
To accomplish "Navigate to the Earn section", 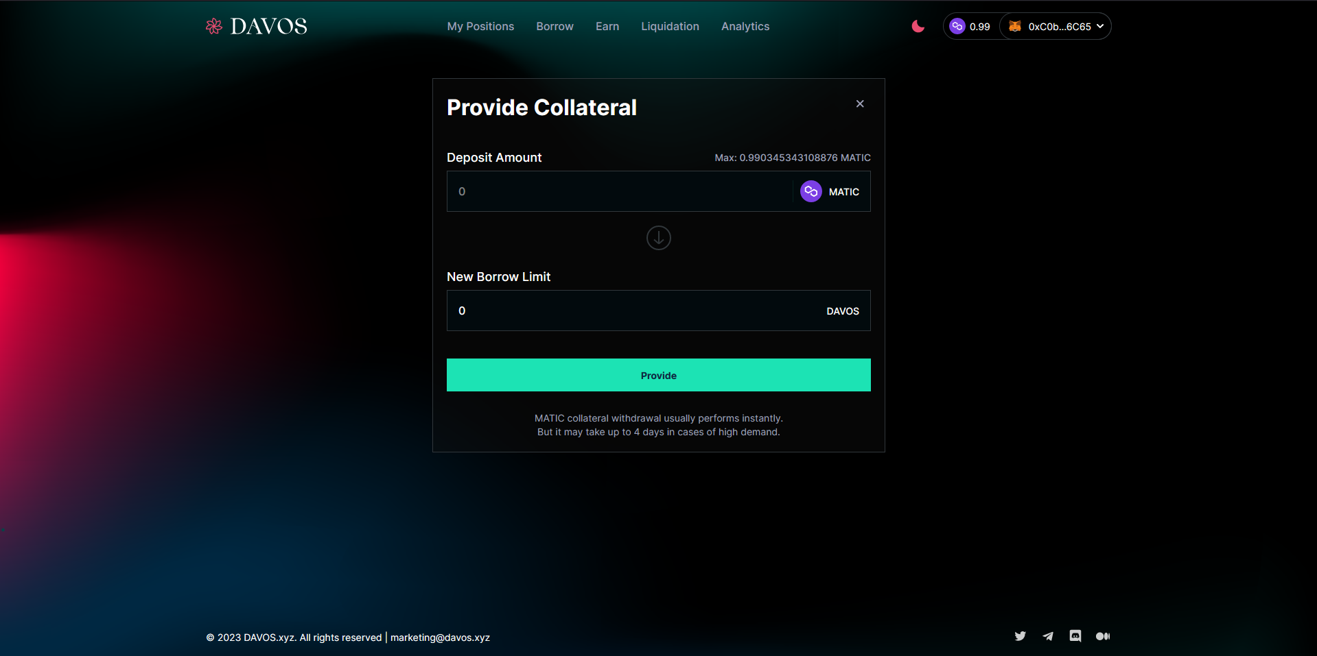I will tap(607, 26).
